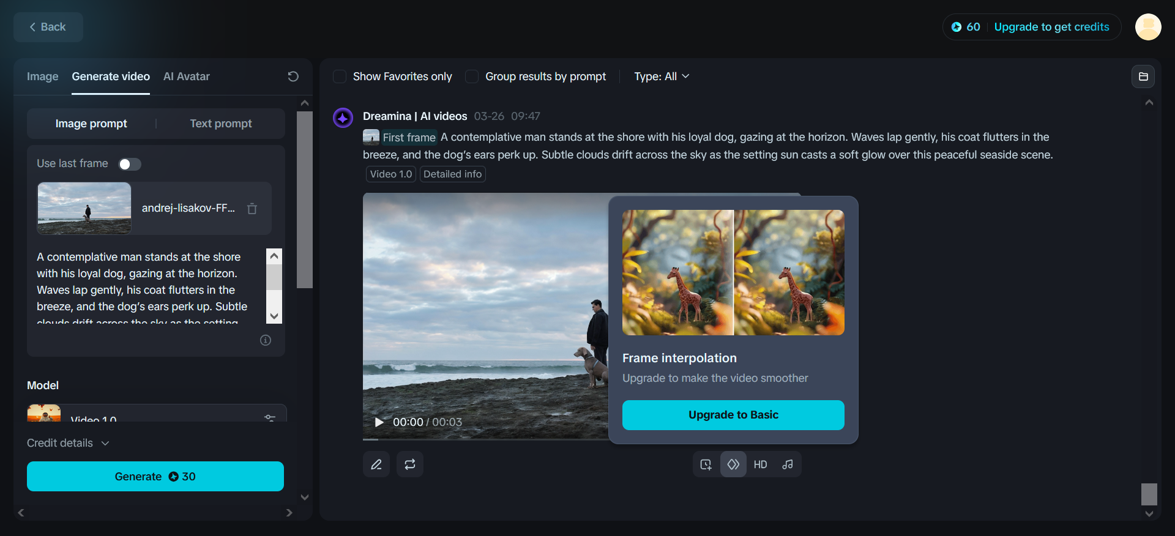1175x536 pixels.
Task: Click the frame interpolation giraffe preview image
Action: pos(733,272)
